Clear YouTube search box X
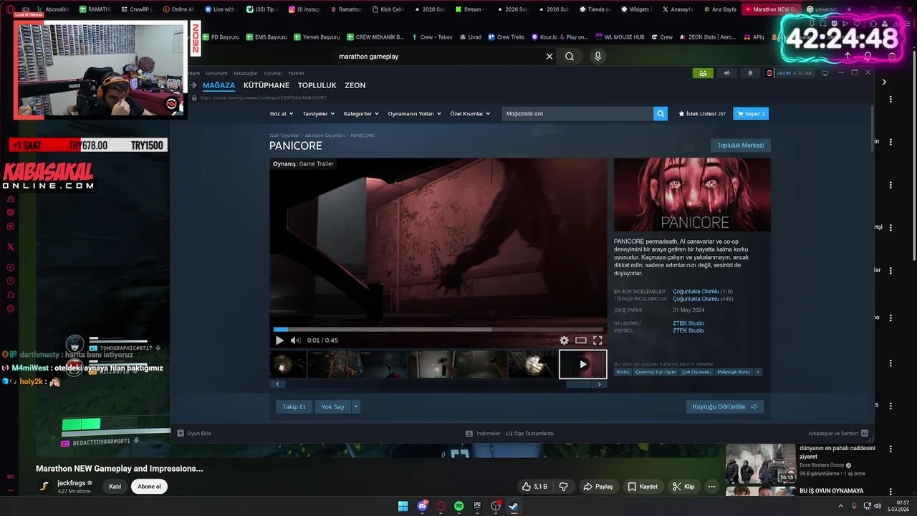This screenshot has width=917, height=516. coord(549,57)
